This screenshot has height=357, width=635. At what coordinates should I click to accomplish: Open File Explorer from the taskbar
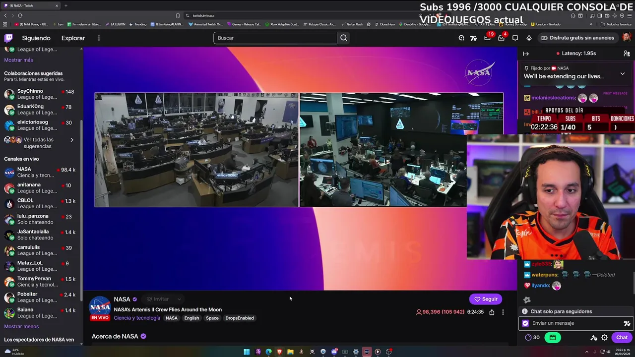tap(290, 352)
